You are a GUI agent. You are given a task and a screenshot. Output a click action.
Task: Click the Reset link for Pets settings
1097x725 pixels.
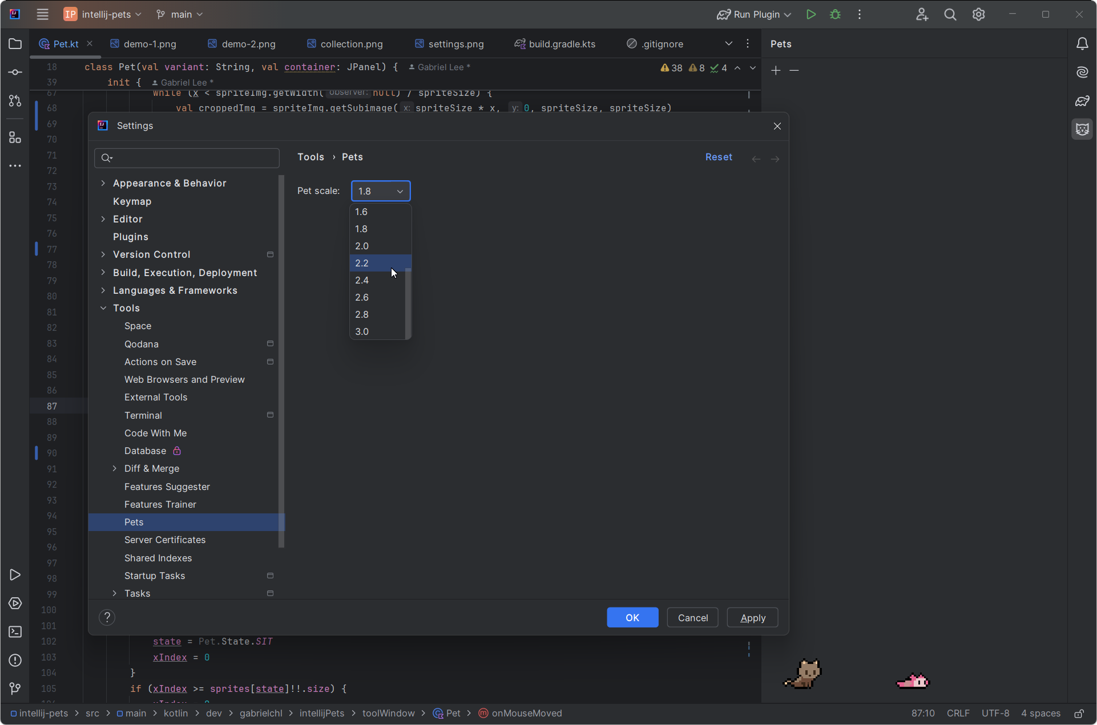[718, 156]
